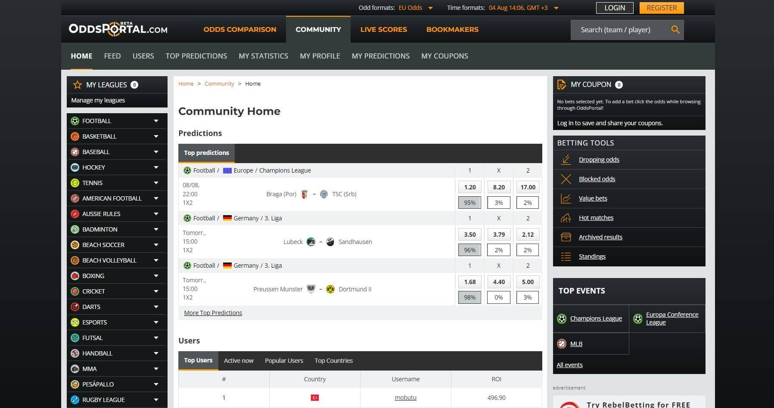This screenshot has width=774, height=408.
Task: Open Value bets via its chart icon
Action: (x=566, y=198)
